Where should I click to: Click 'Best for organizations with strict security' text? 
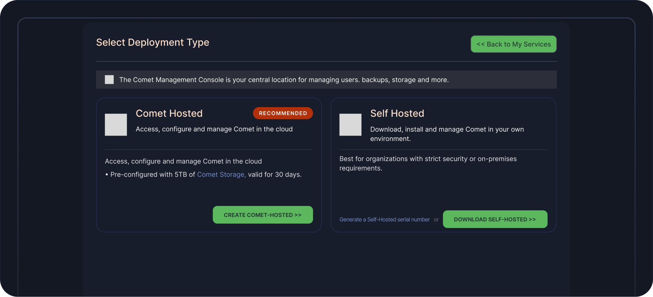[428, 163]
